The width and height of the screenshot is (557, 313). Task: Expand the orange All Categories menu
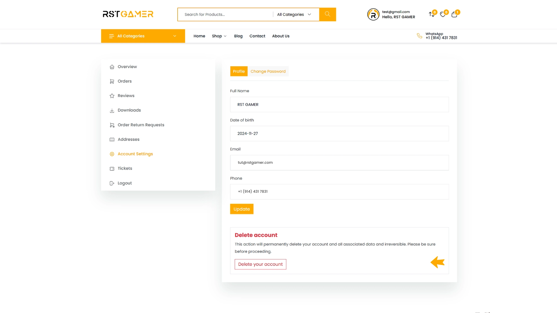pyautogui.click(x=143, y=36)
